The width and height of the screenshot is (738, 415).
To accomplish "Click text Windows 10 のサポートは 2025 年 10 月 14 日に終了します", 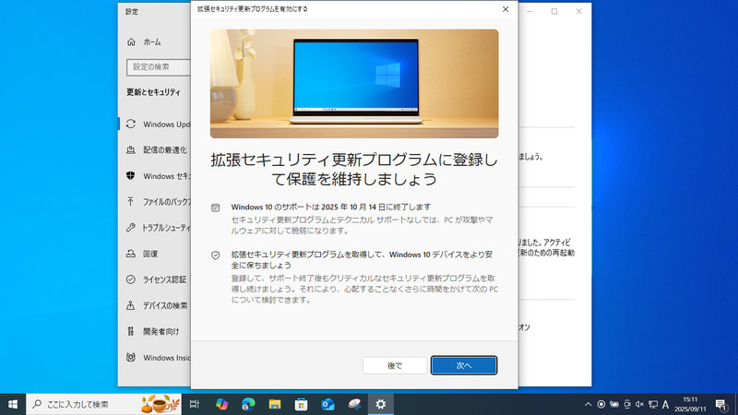I will pos(331,207).
